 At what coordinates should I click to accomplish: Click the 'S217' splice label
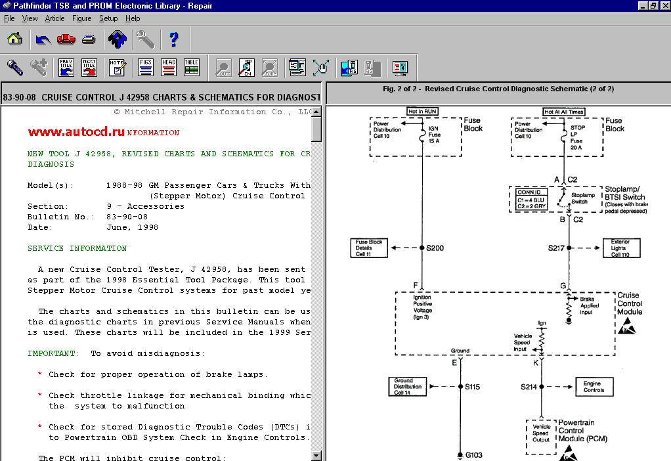[556, 248]
